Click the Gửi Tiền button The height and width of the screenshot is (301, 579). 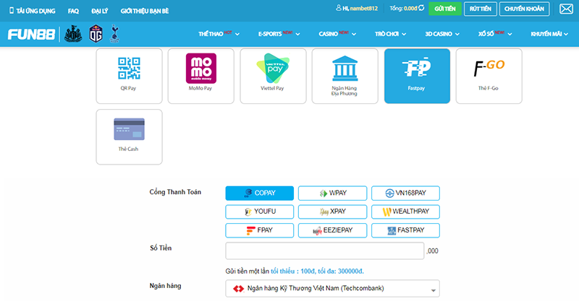(x=445, y=9)
